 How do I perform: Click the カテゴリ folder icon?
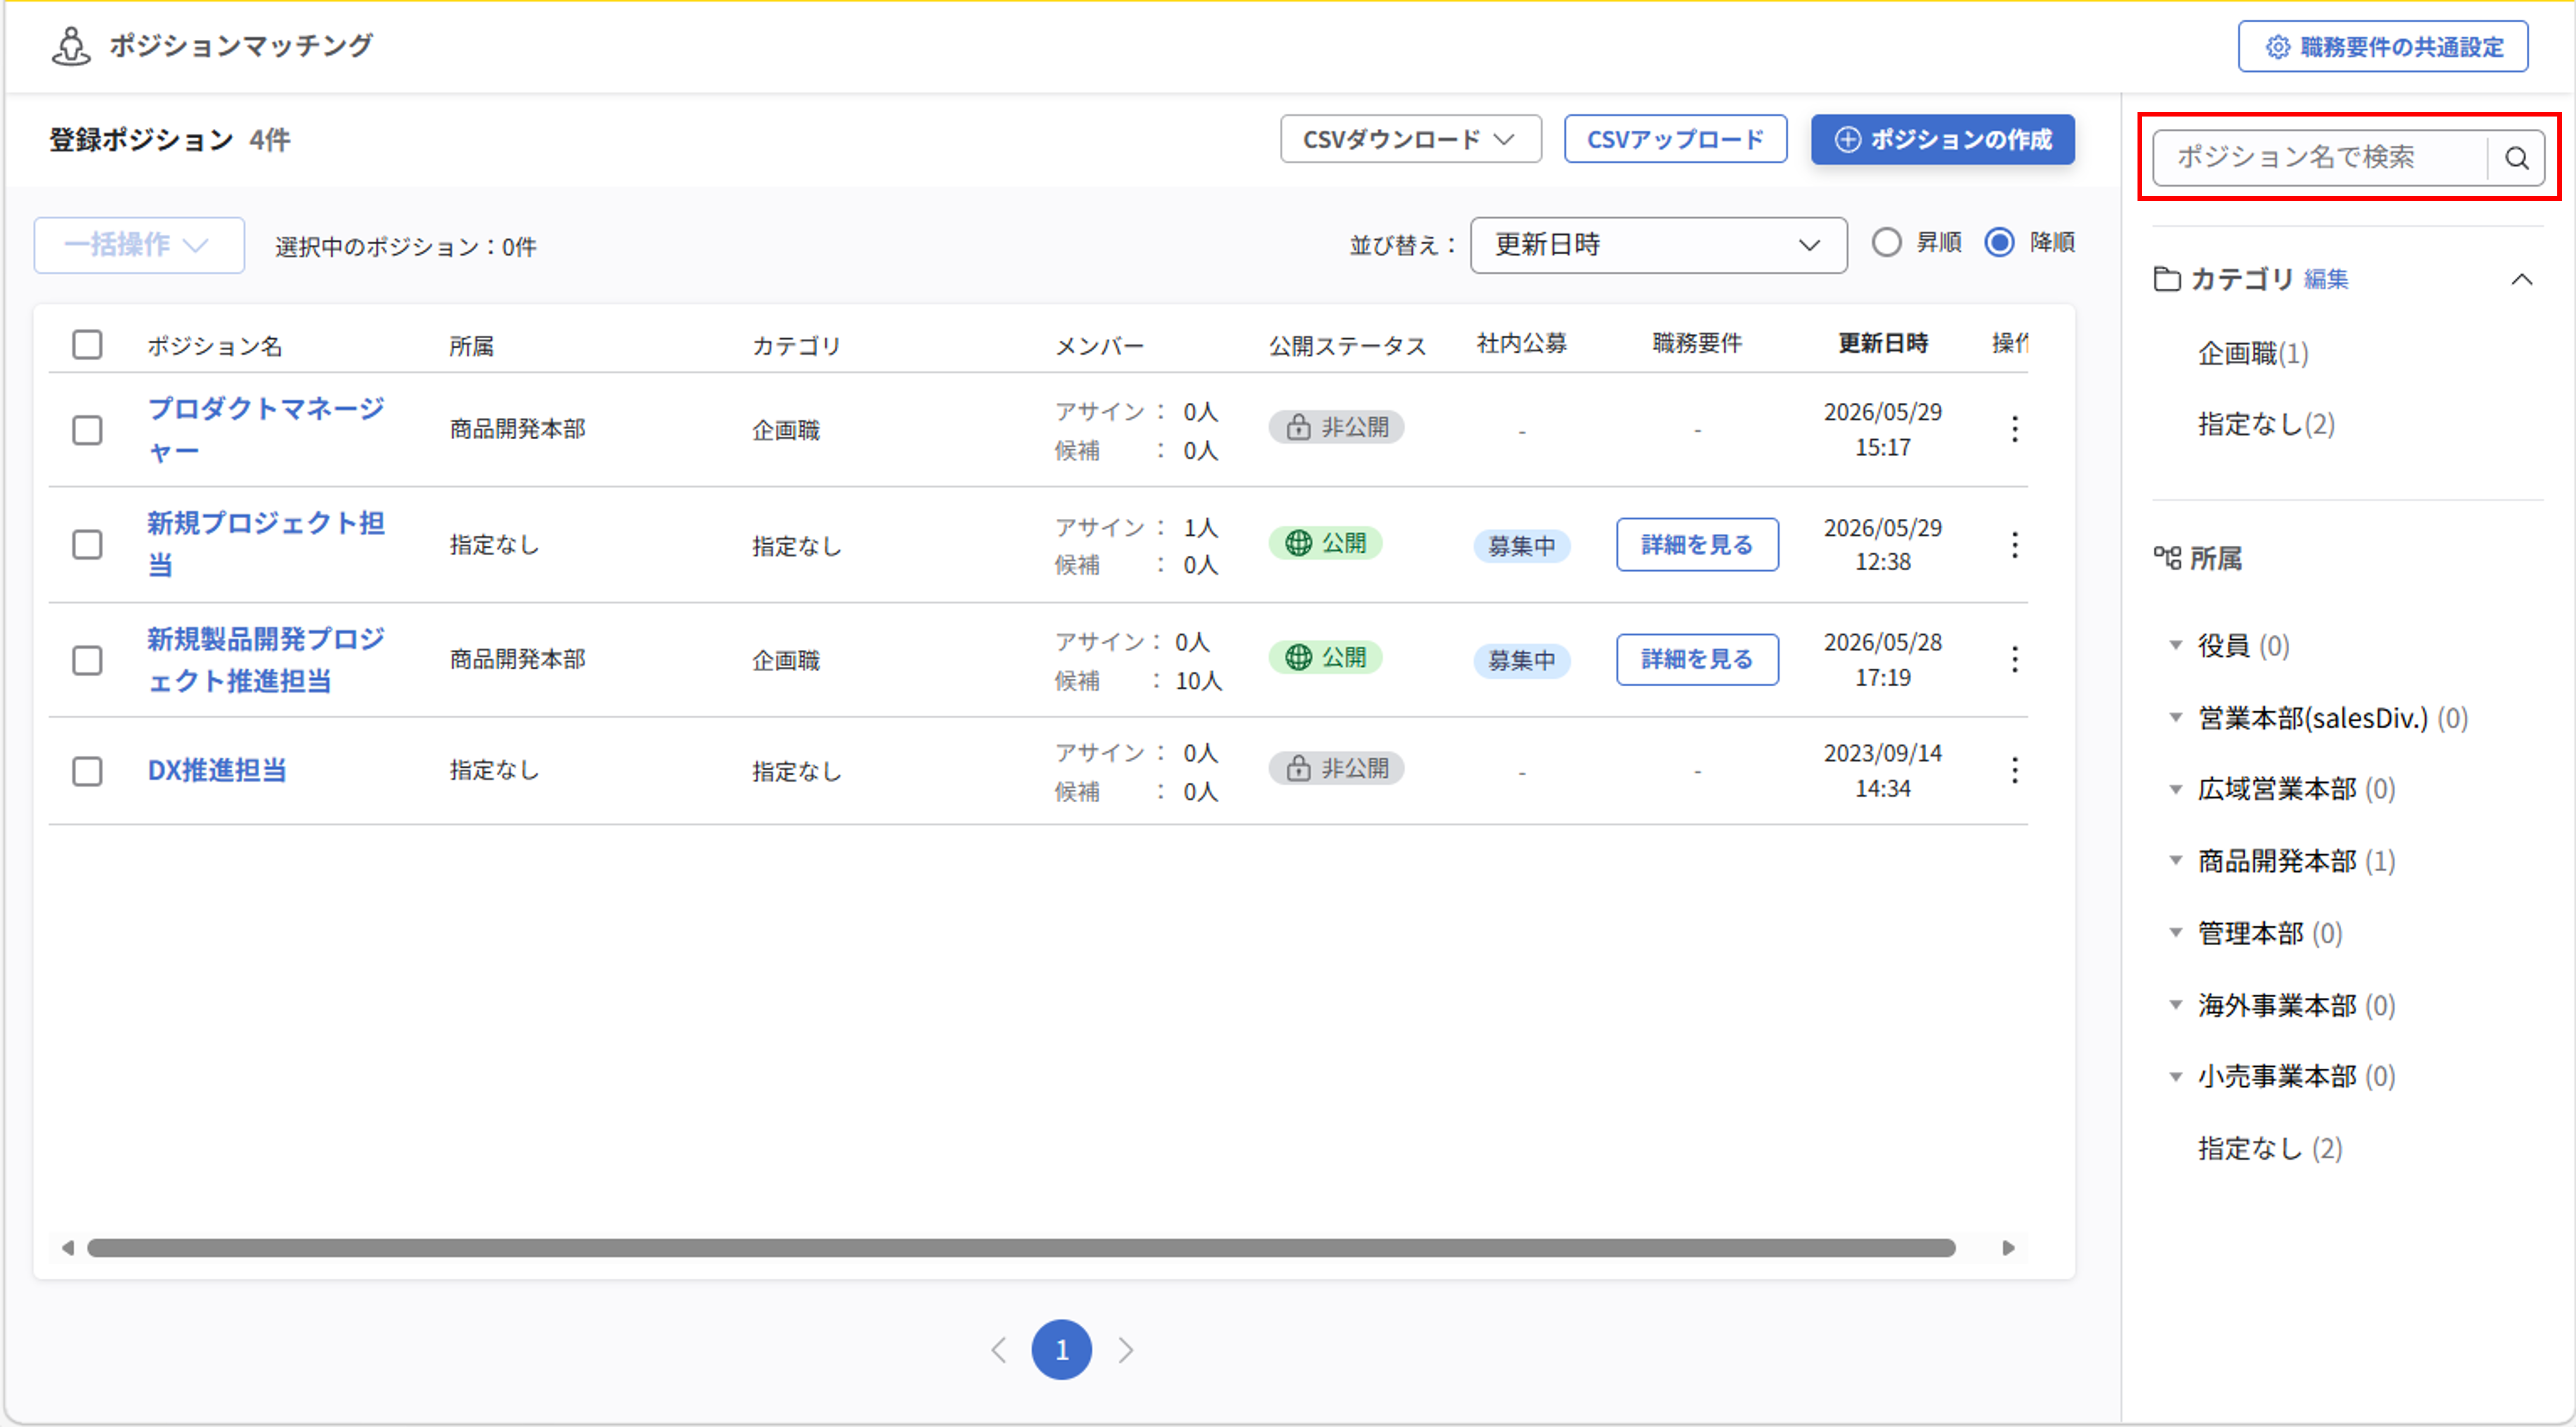2166,279
